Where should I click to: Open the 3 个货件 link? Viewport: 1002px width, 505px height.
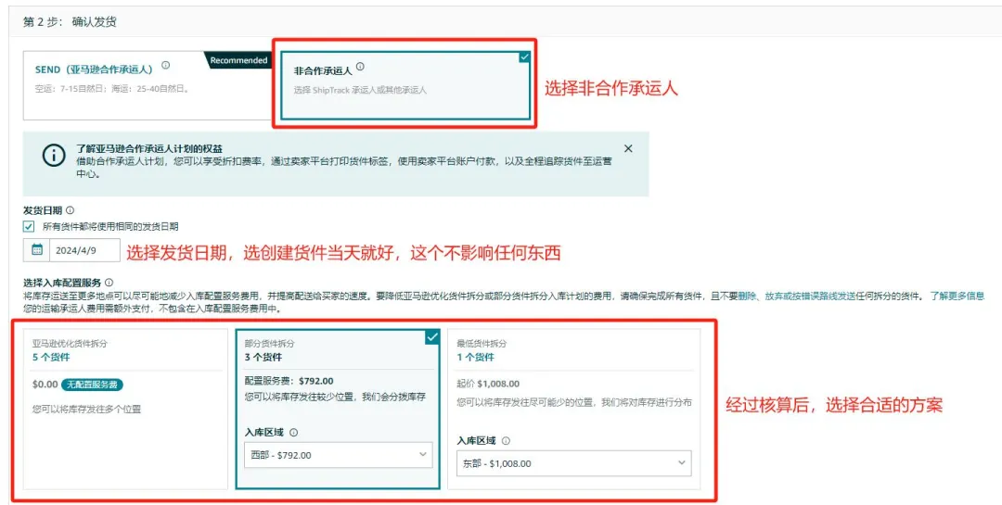pos(263,357)
